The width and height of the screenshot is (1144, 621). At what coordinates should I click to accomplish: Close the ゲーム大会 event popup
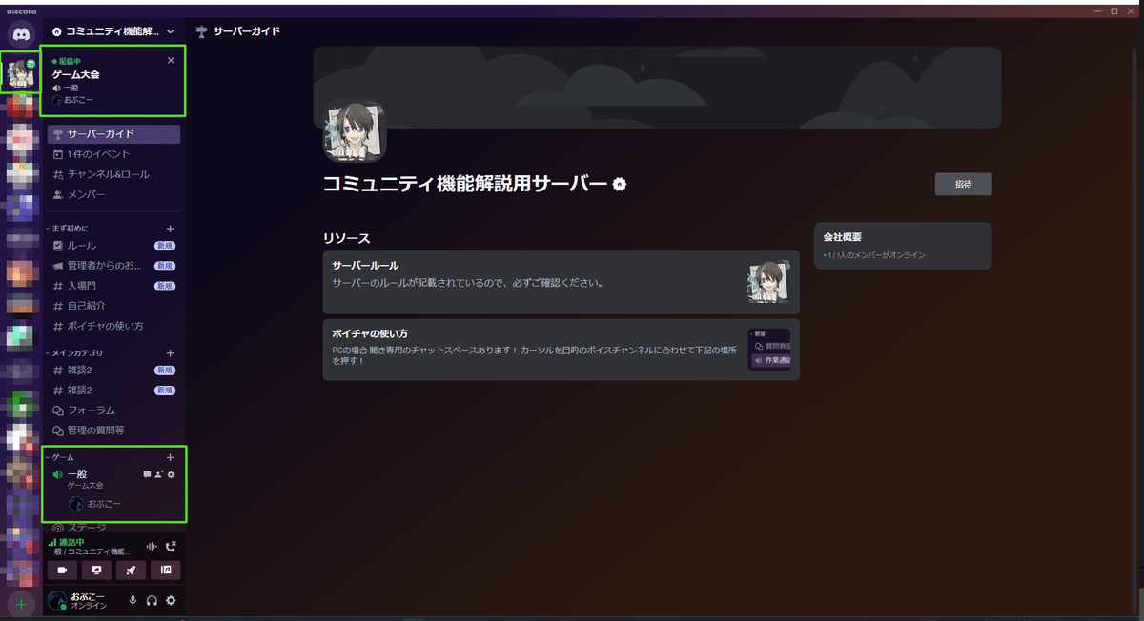(171, 60)
